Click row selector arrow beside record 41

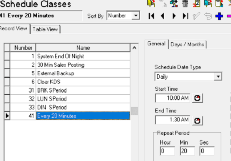(7, 116)
